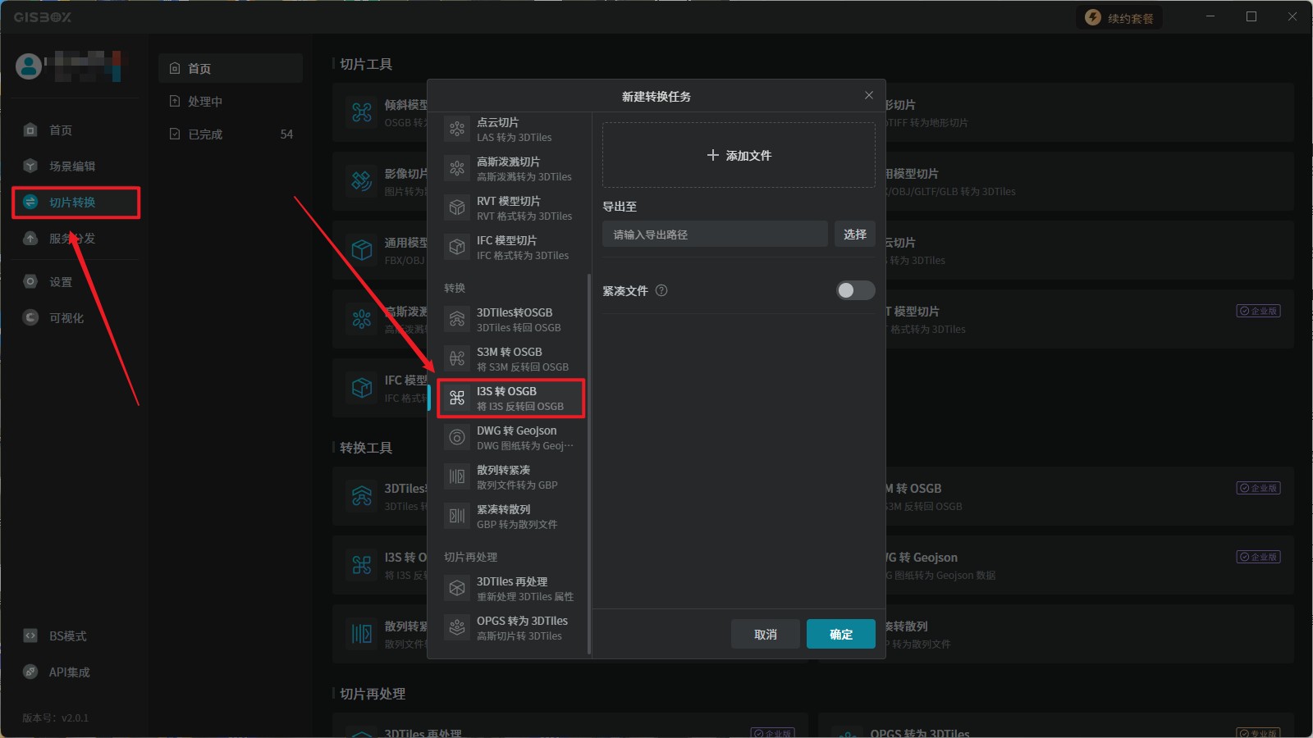
Task: Click the 散列转紧凑 icon
Action: [x=457, y=476]
